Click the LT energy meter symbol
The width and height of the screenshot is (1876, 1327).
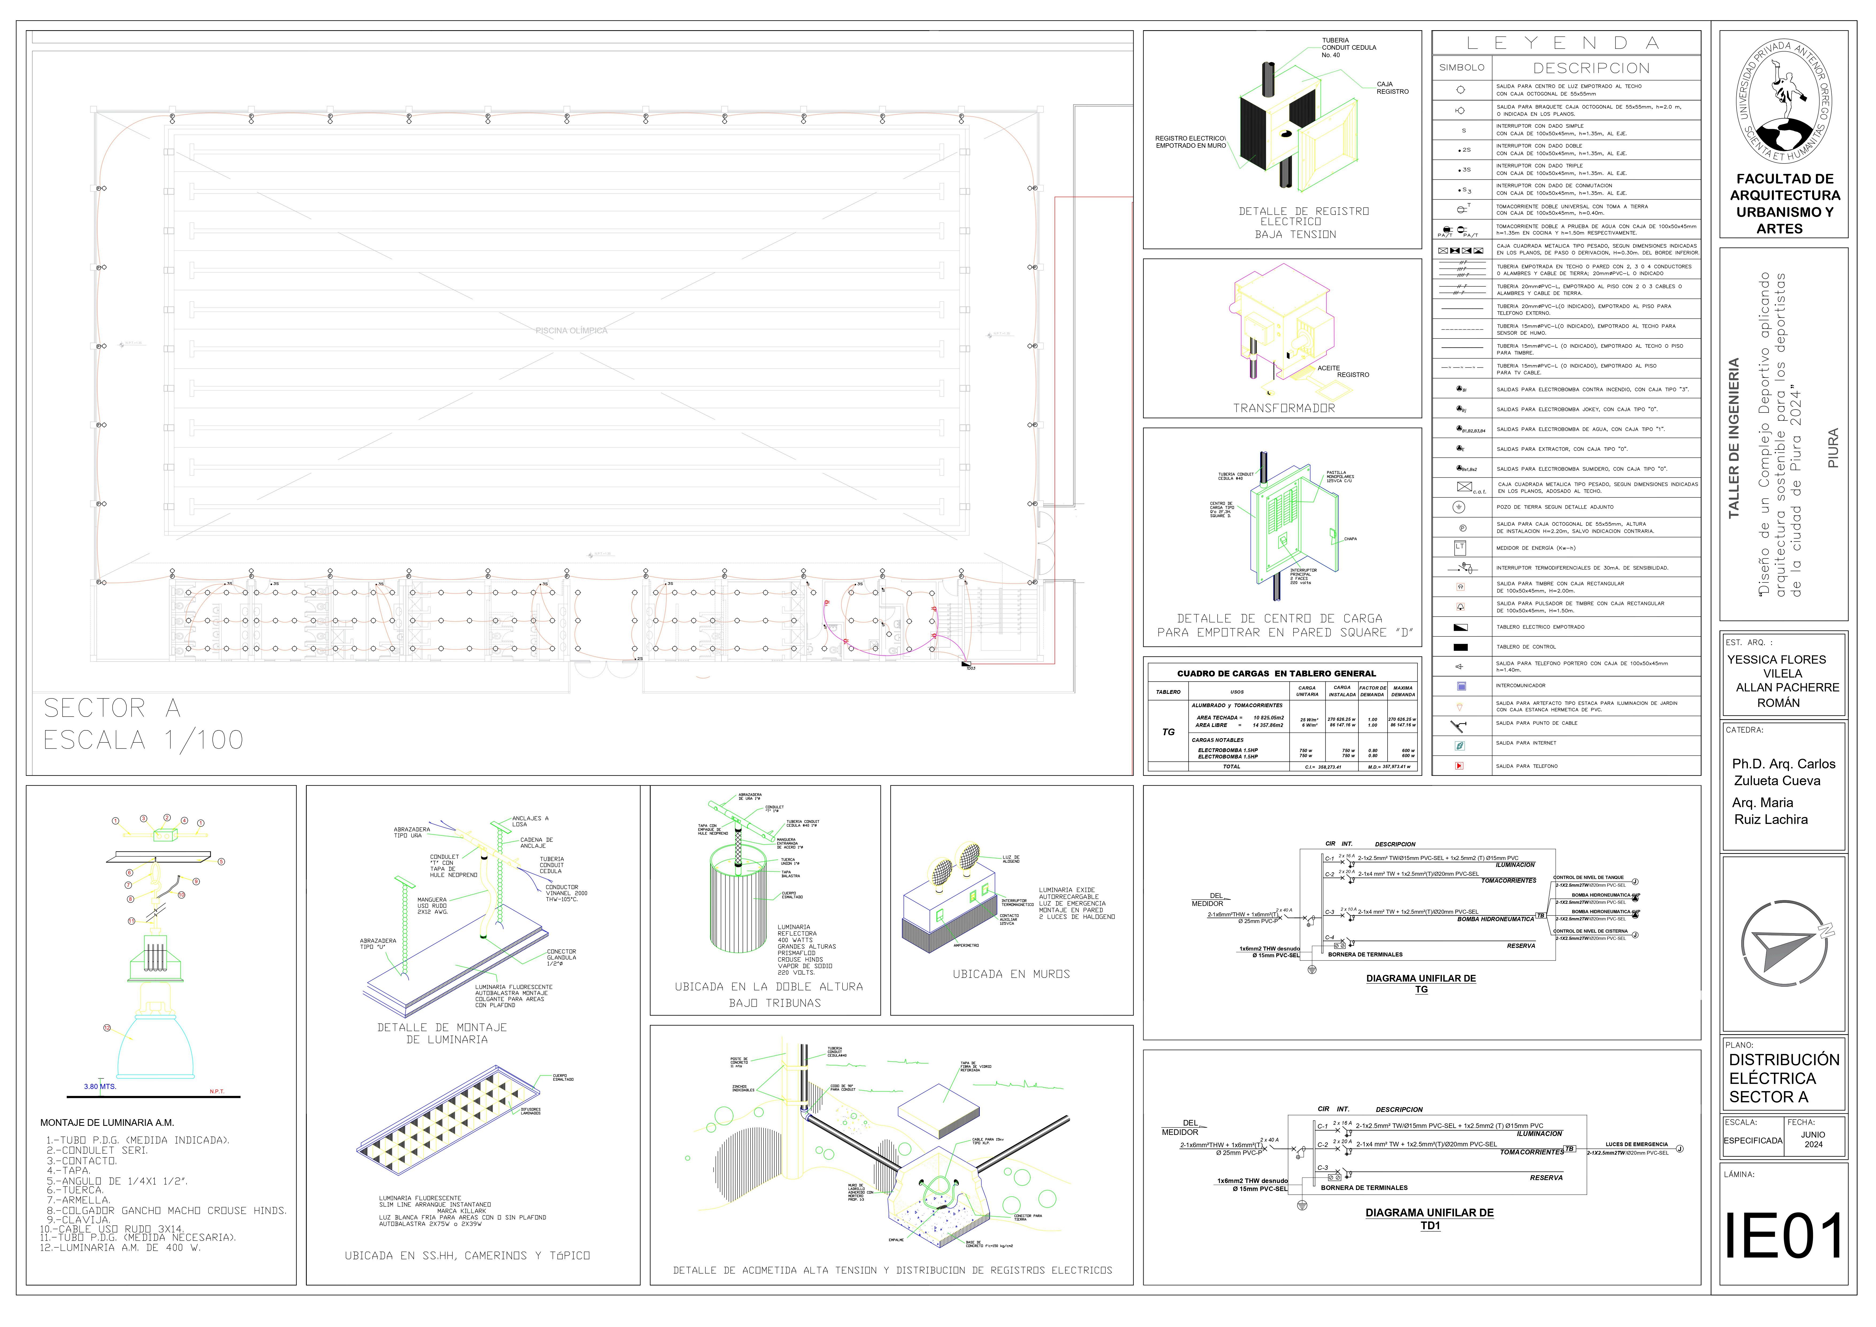click(x=1460, y=547)
